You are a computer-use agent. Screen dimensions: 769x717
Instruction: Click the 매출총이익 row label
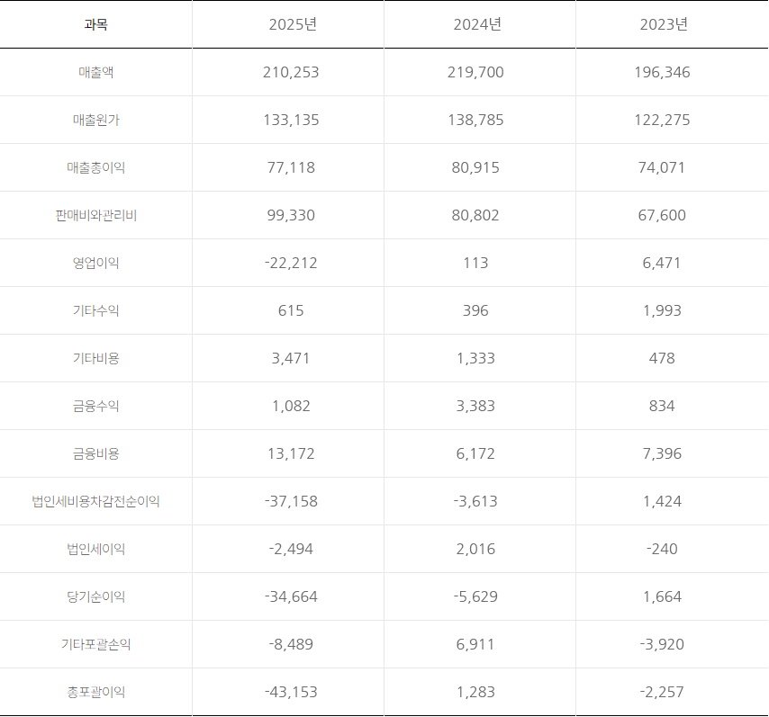[95, 168]
